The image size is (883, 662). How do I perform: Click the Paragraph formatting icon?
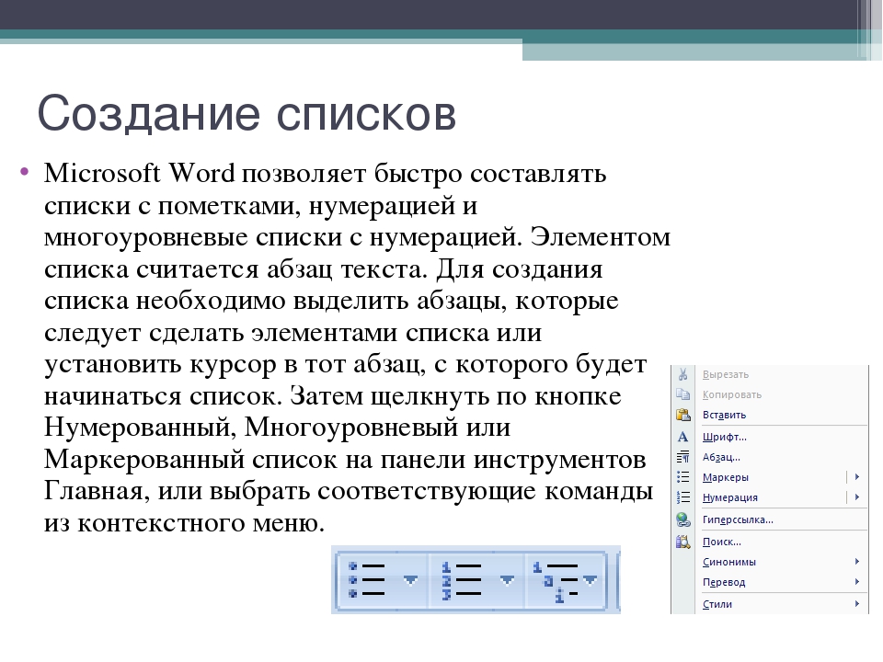pos(682,457)
